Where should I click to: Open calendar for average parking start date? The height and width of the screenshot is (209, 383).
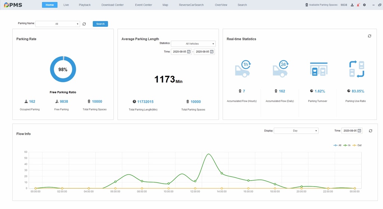pyautogui.click(x=189, y=52)
